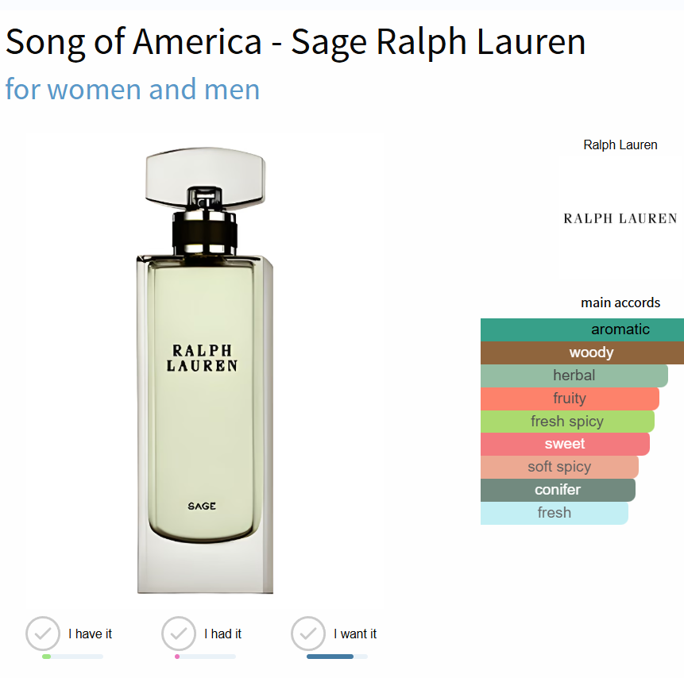
Task: Click the conifer accord bar
Action: 557,490
